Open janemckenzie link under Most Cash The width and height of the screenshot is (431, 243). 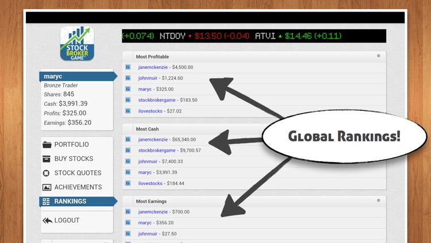[153, 140]
